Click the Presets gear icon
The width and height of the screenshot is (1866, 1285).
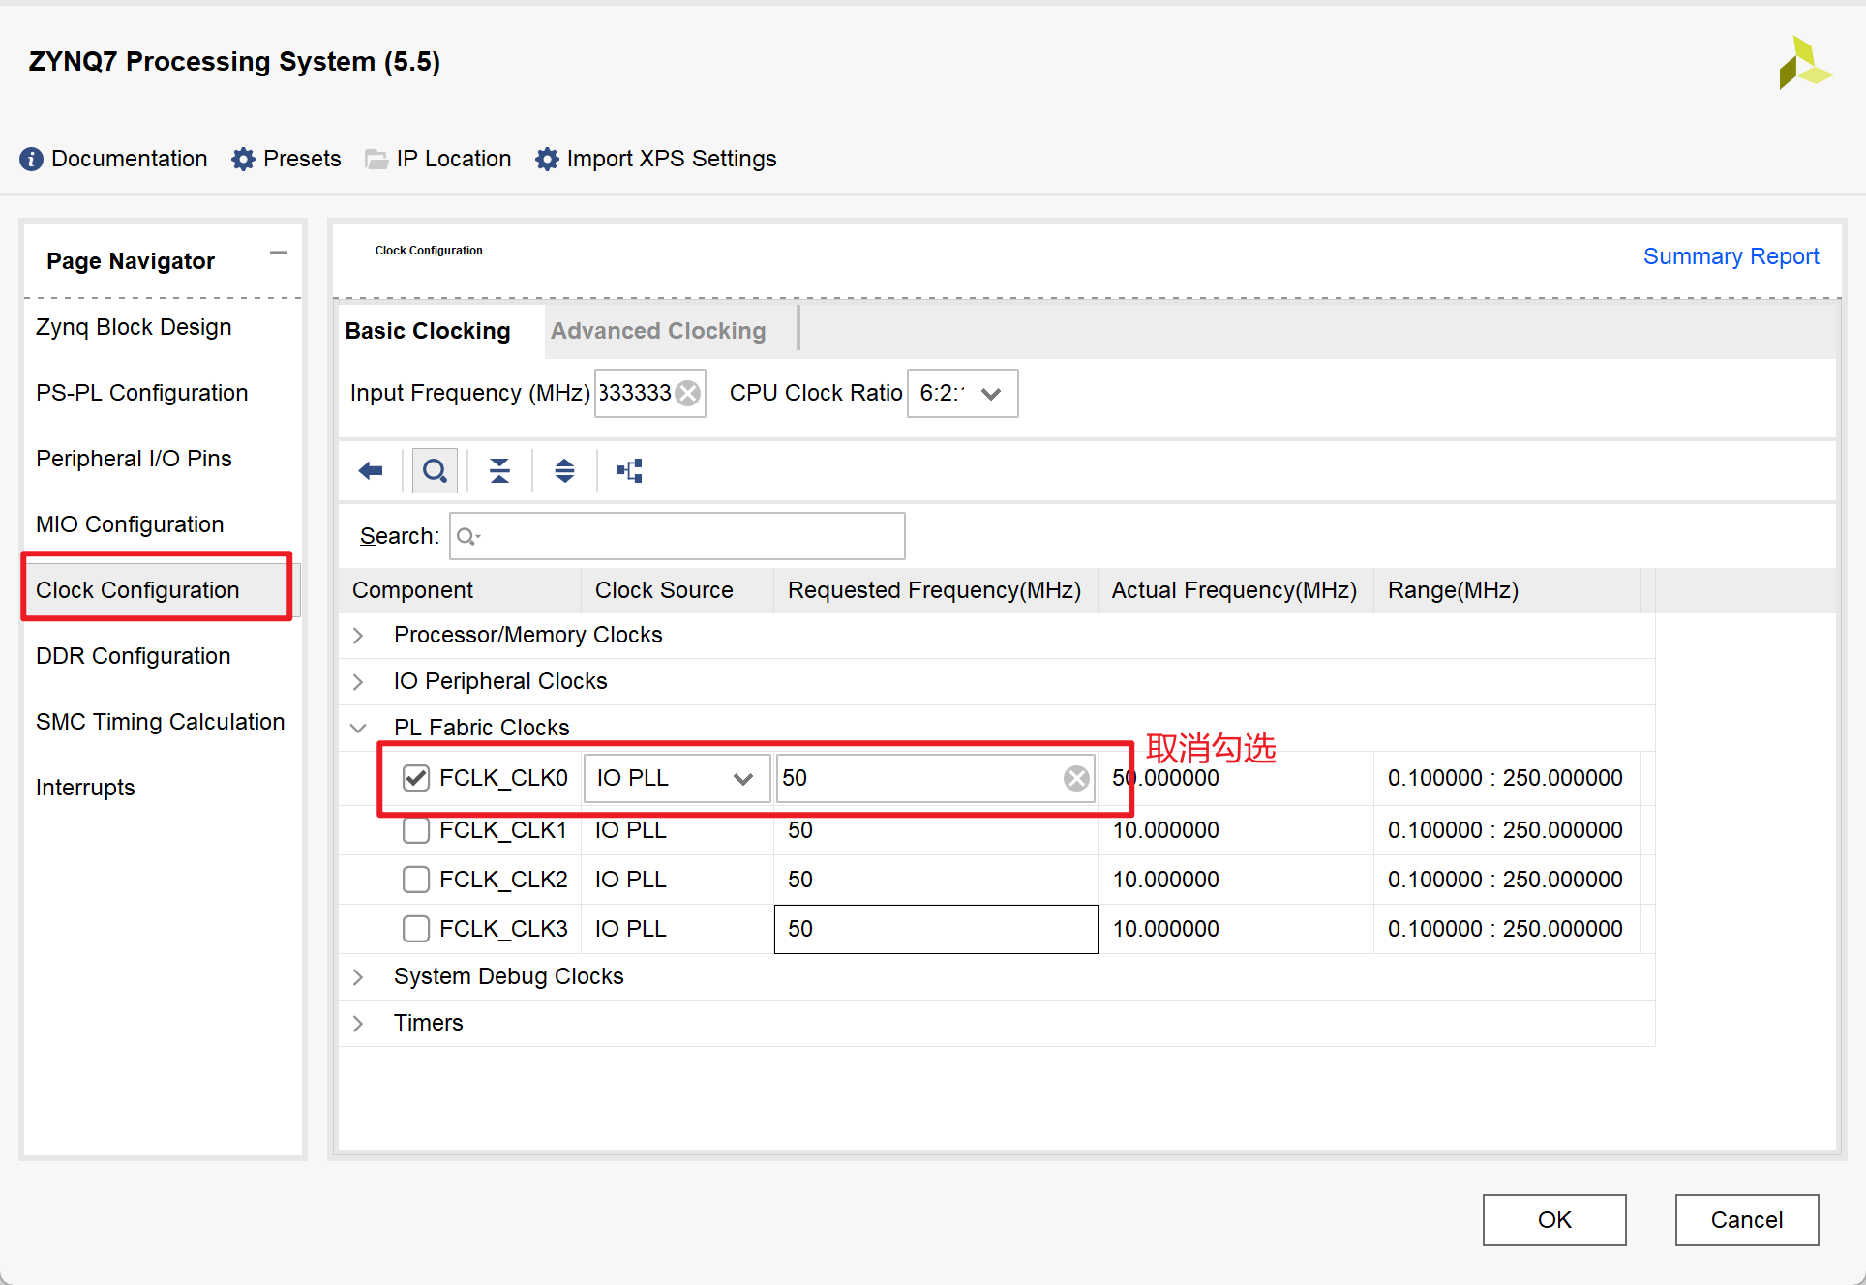[x=243, y=159]
